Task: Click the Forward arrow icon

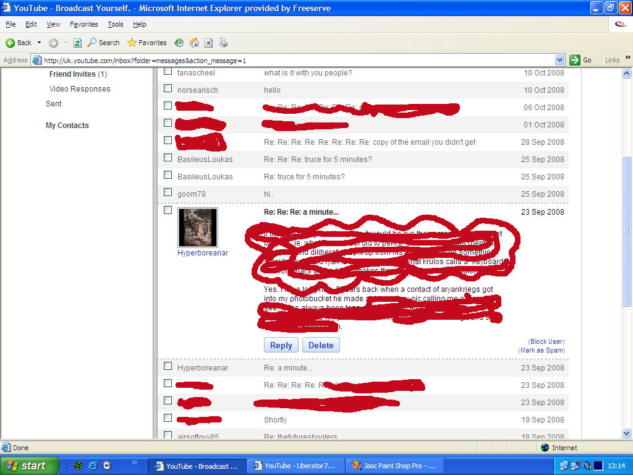Action: (53, 43)
